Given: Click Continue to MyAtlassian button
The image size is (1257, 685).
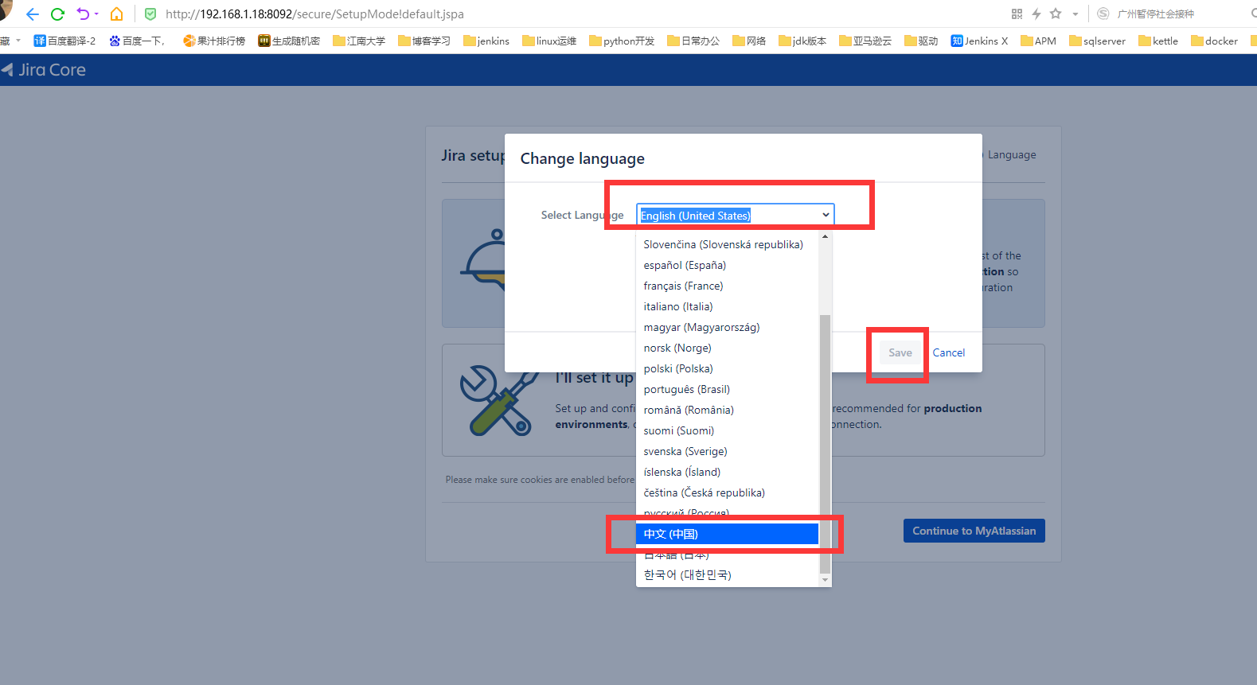Looking at the screenshot, I should 974,531.
